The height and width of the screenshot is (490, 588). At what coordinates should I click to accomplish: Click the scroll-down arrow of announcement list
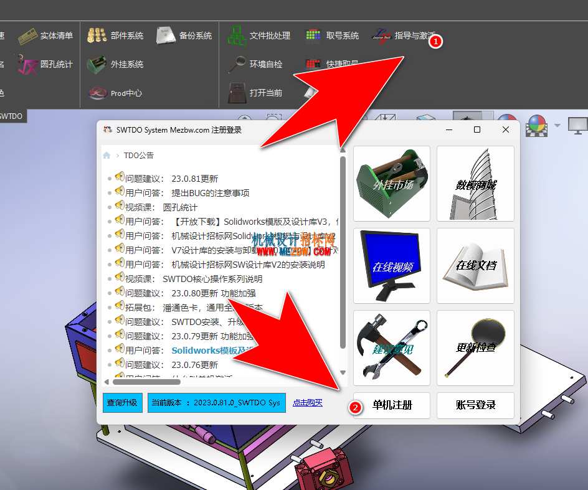[343, 372]
